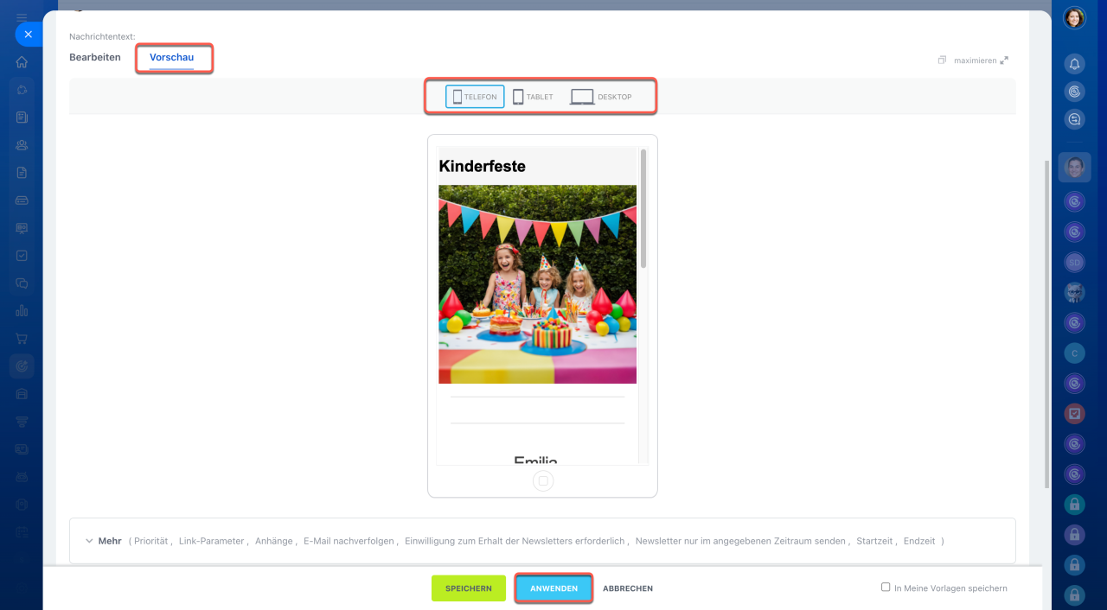Click the birthday party image in preview
1107x610 pixels.
coord(537,284)
